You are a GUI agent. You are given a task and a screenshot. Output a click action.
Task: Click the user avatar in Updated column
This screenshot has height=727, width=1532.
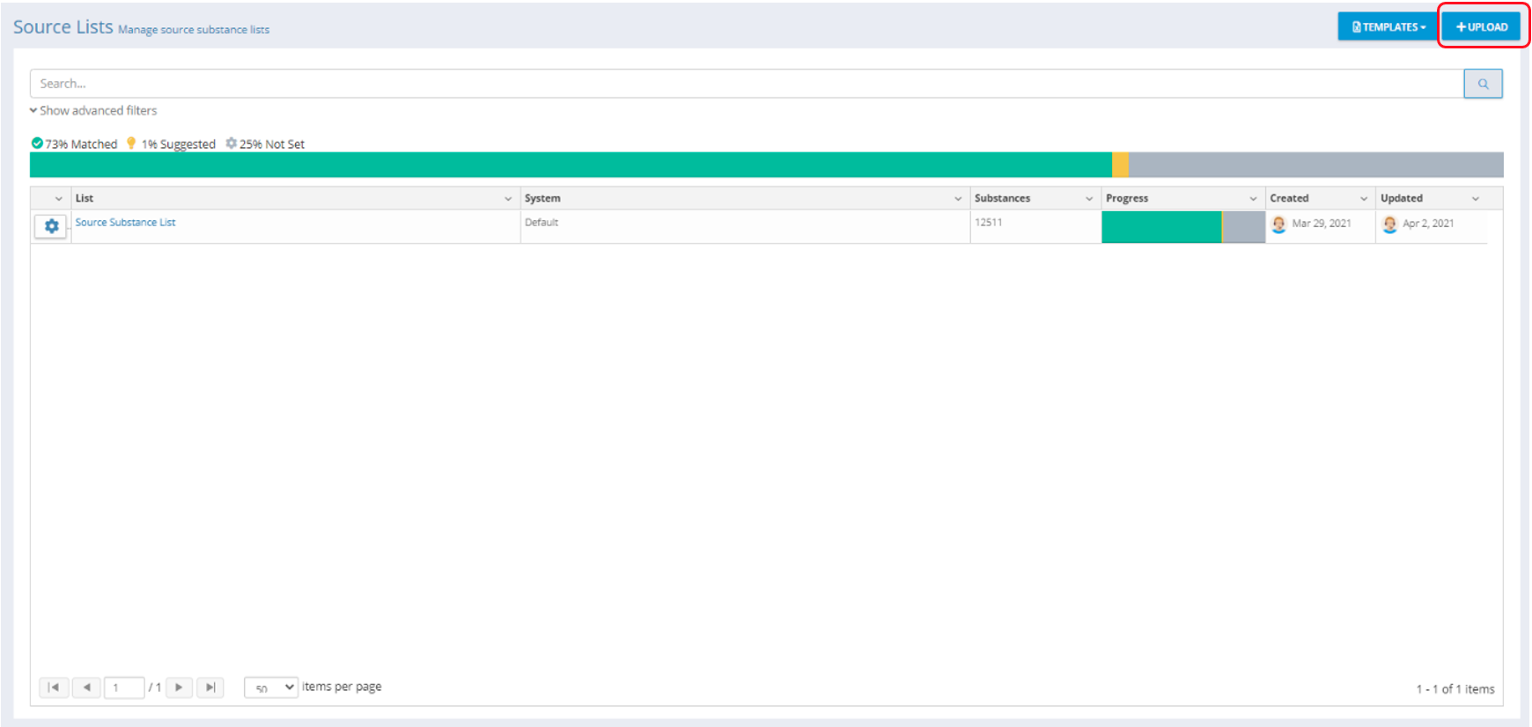click(x=1389, y=224)
